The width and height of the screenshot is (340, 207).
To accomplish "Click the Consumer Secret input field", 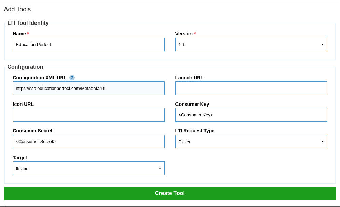I will [89, 142].
